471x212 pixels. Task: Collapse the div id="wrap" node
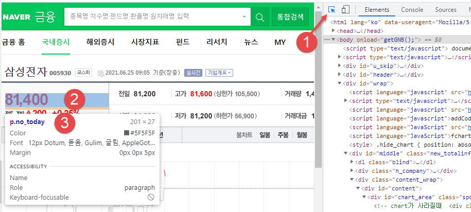coord(339,83)
